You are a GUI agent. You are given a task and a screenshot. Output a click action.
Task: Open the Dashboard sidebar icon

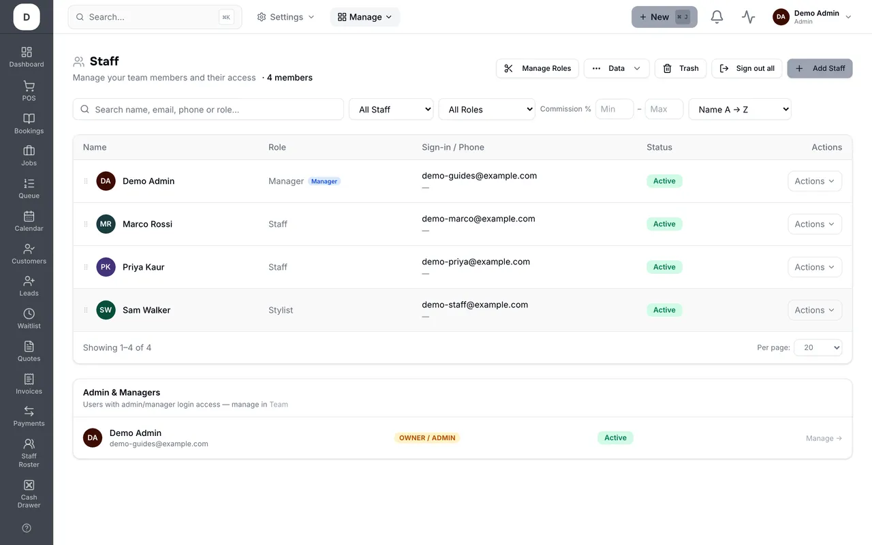click(x=27, y=57)
